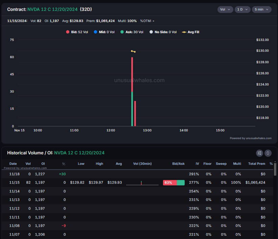Image resolution: width=278 pixels, height=239 pixels.
Task: Click the 1,227 OI value for 11/18
Action: point(40,174)
